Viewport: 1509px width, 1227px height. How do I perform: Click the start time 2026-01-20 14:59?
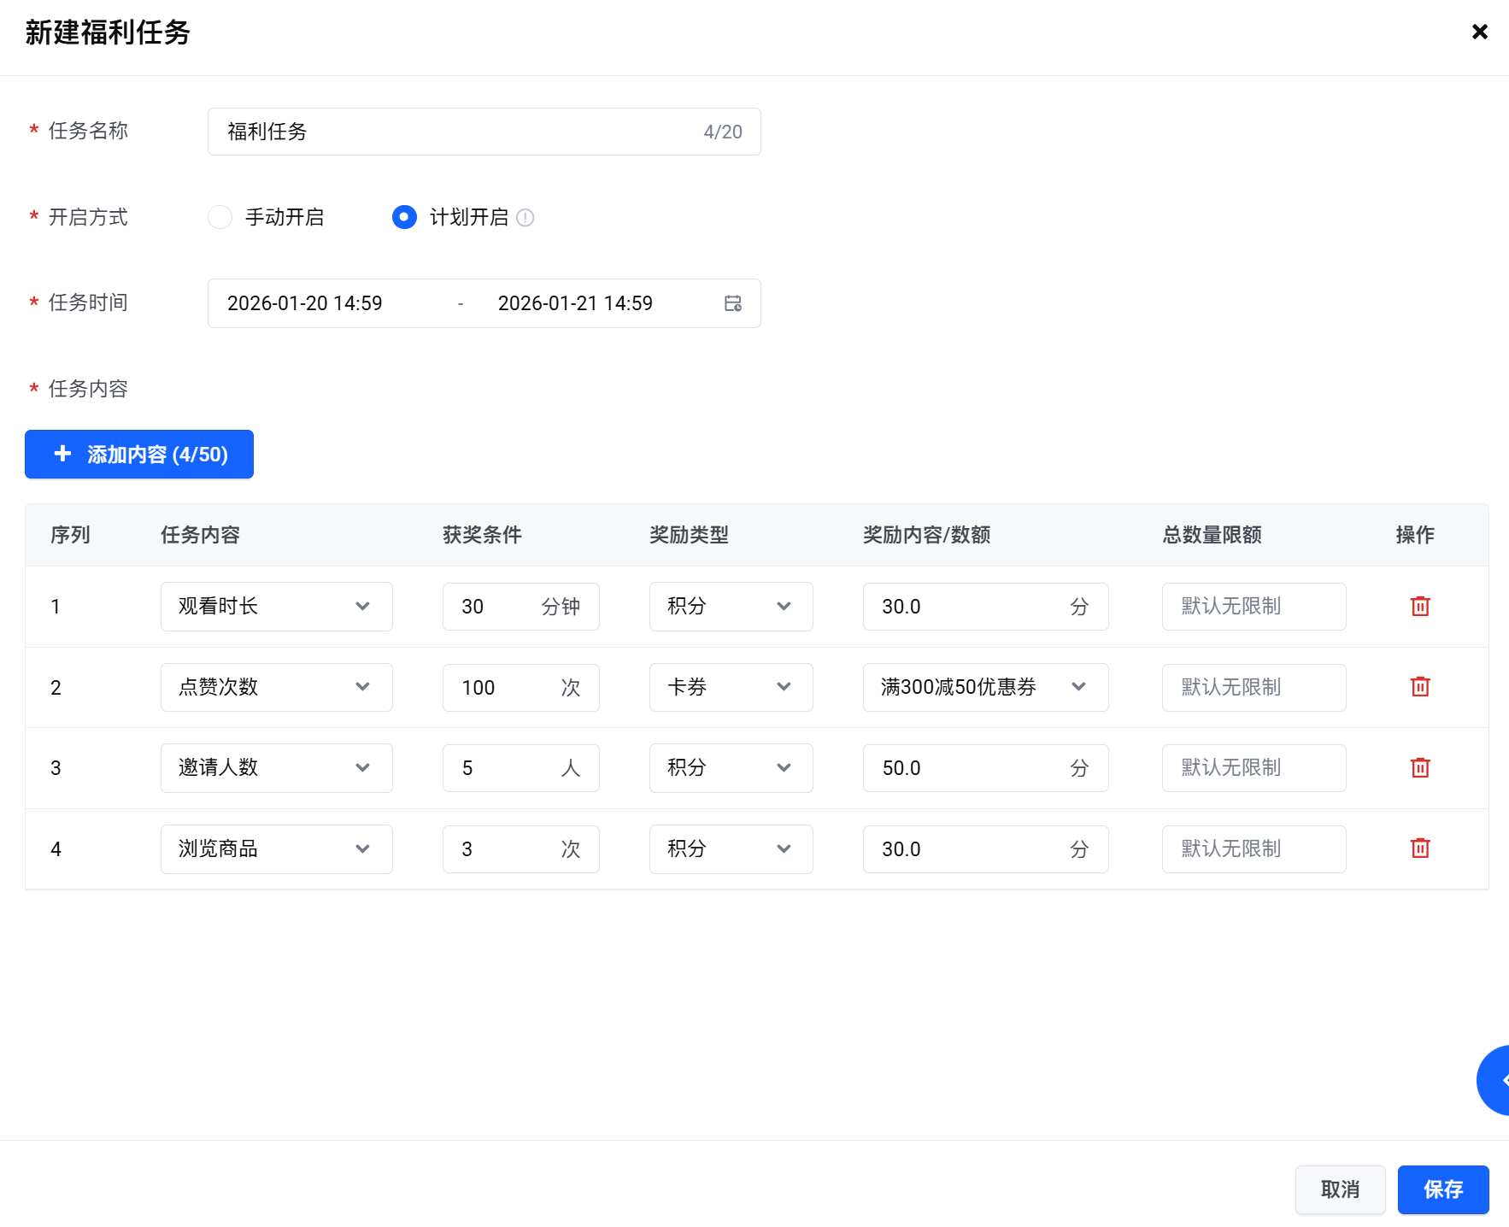(305, 303)
